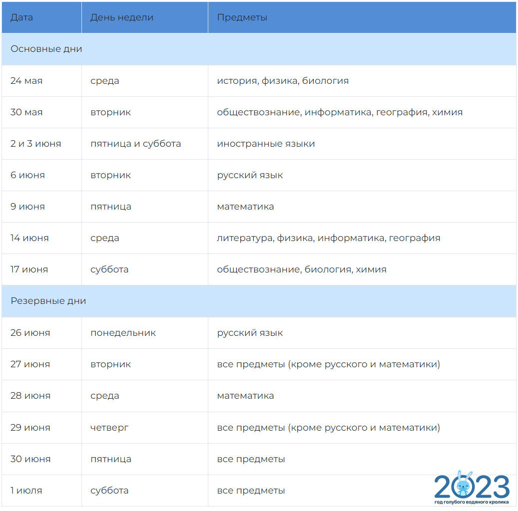The image size is (518, 511).
Task: Click the 2023 rabbit logo
Action: pos(471,487)
